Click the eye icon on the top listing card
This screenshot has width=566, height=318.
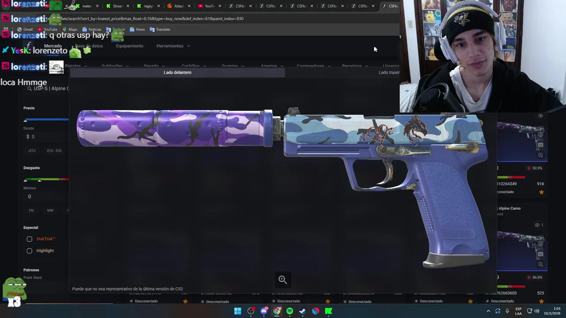[540, 116]
